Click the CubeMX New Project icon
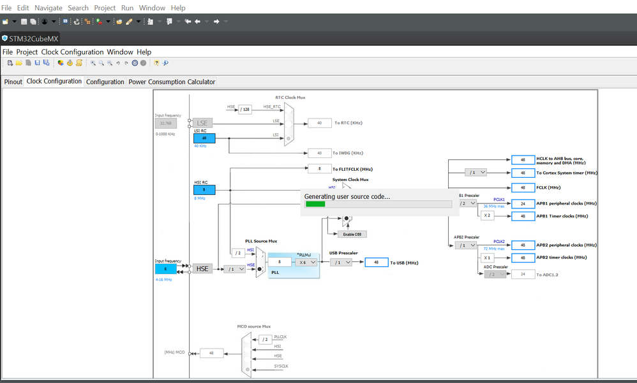This screenshot has width=637, height=383. (x=10, y=63)
